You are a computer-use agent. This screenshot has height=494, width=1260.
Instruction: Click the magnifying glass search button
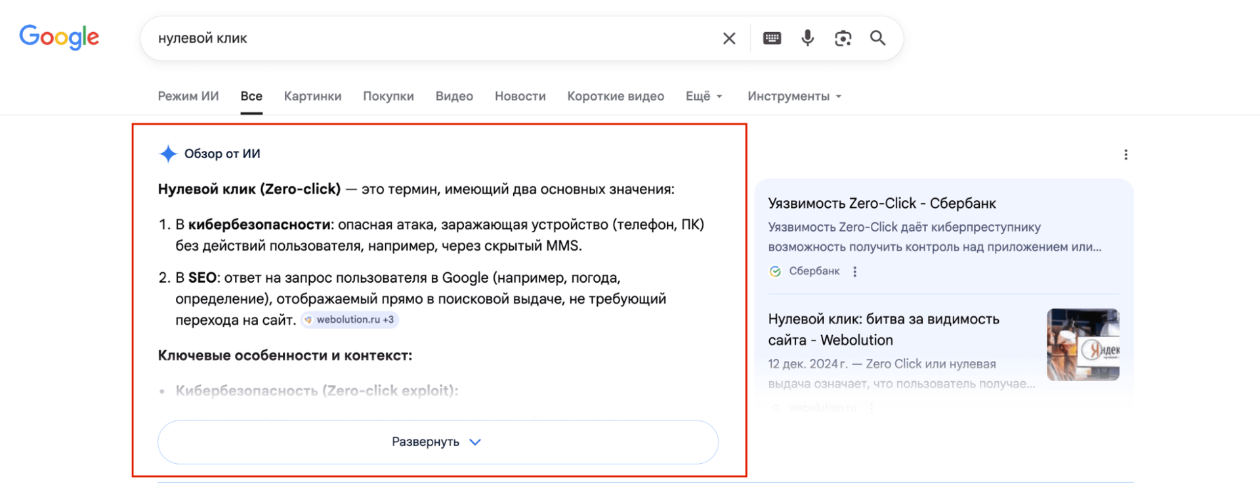877,38
